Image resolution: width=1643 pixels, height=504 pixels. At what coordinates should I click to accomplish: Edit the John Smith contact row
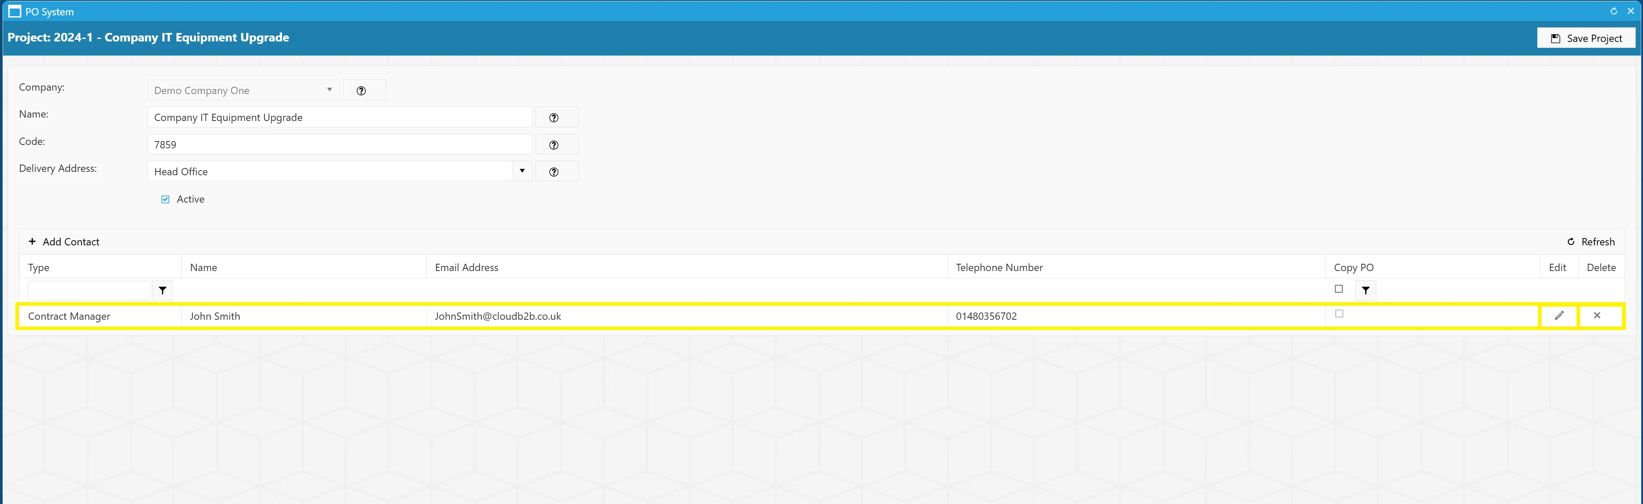pos(1559,315)
